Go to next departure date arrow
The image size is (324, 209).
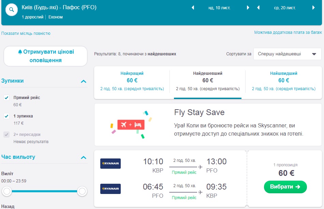pyautogui.click(x=248, y=8)
